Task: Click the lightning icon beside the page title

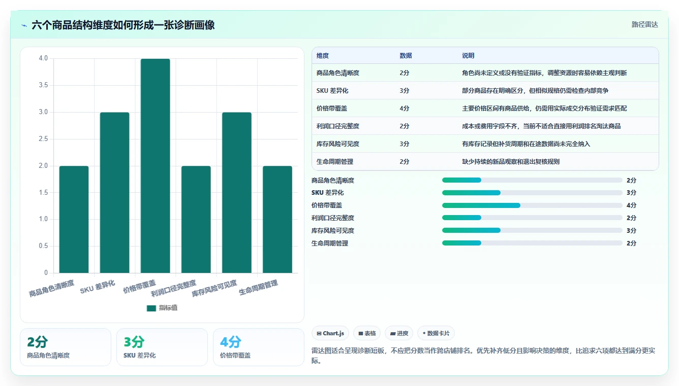Action: (24, 25)
